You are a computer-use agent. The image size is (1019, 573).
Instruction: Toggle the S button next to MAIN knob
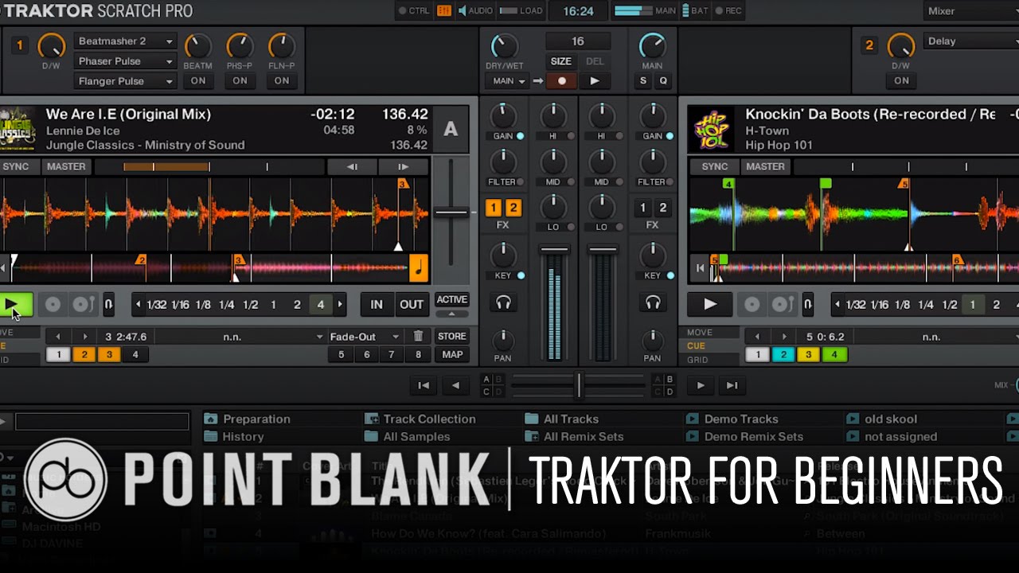(643, 81)
